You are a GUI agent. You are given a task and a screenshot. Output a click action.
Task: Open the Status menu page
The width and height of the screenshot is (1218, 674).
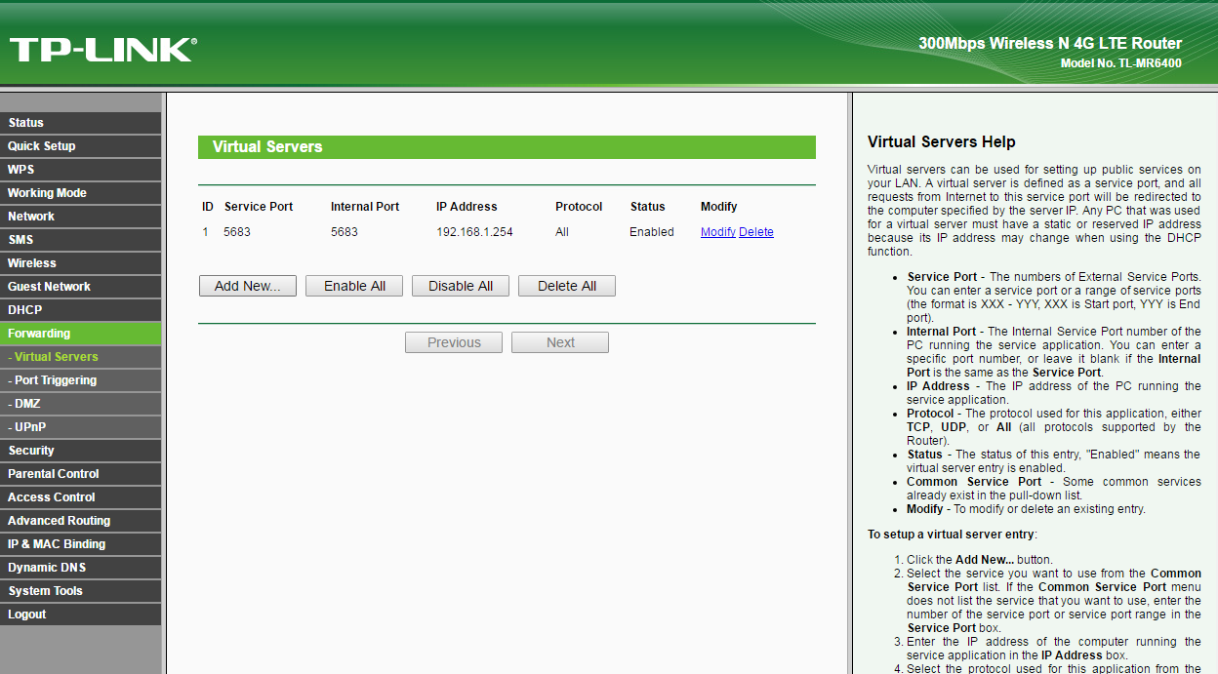click(81, 123)
